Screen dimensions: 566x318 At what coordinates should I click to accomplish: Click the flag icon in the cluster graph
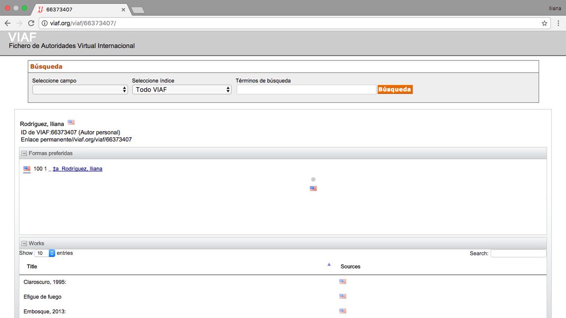pyautogui.click(x=313, y=188)
